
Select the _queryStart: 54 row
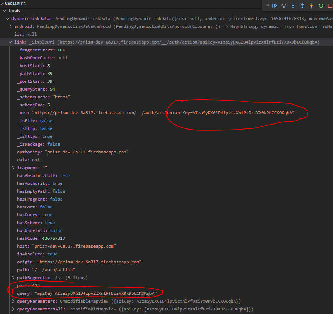coord(166,89)
